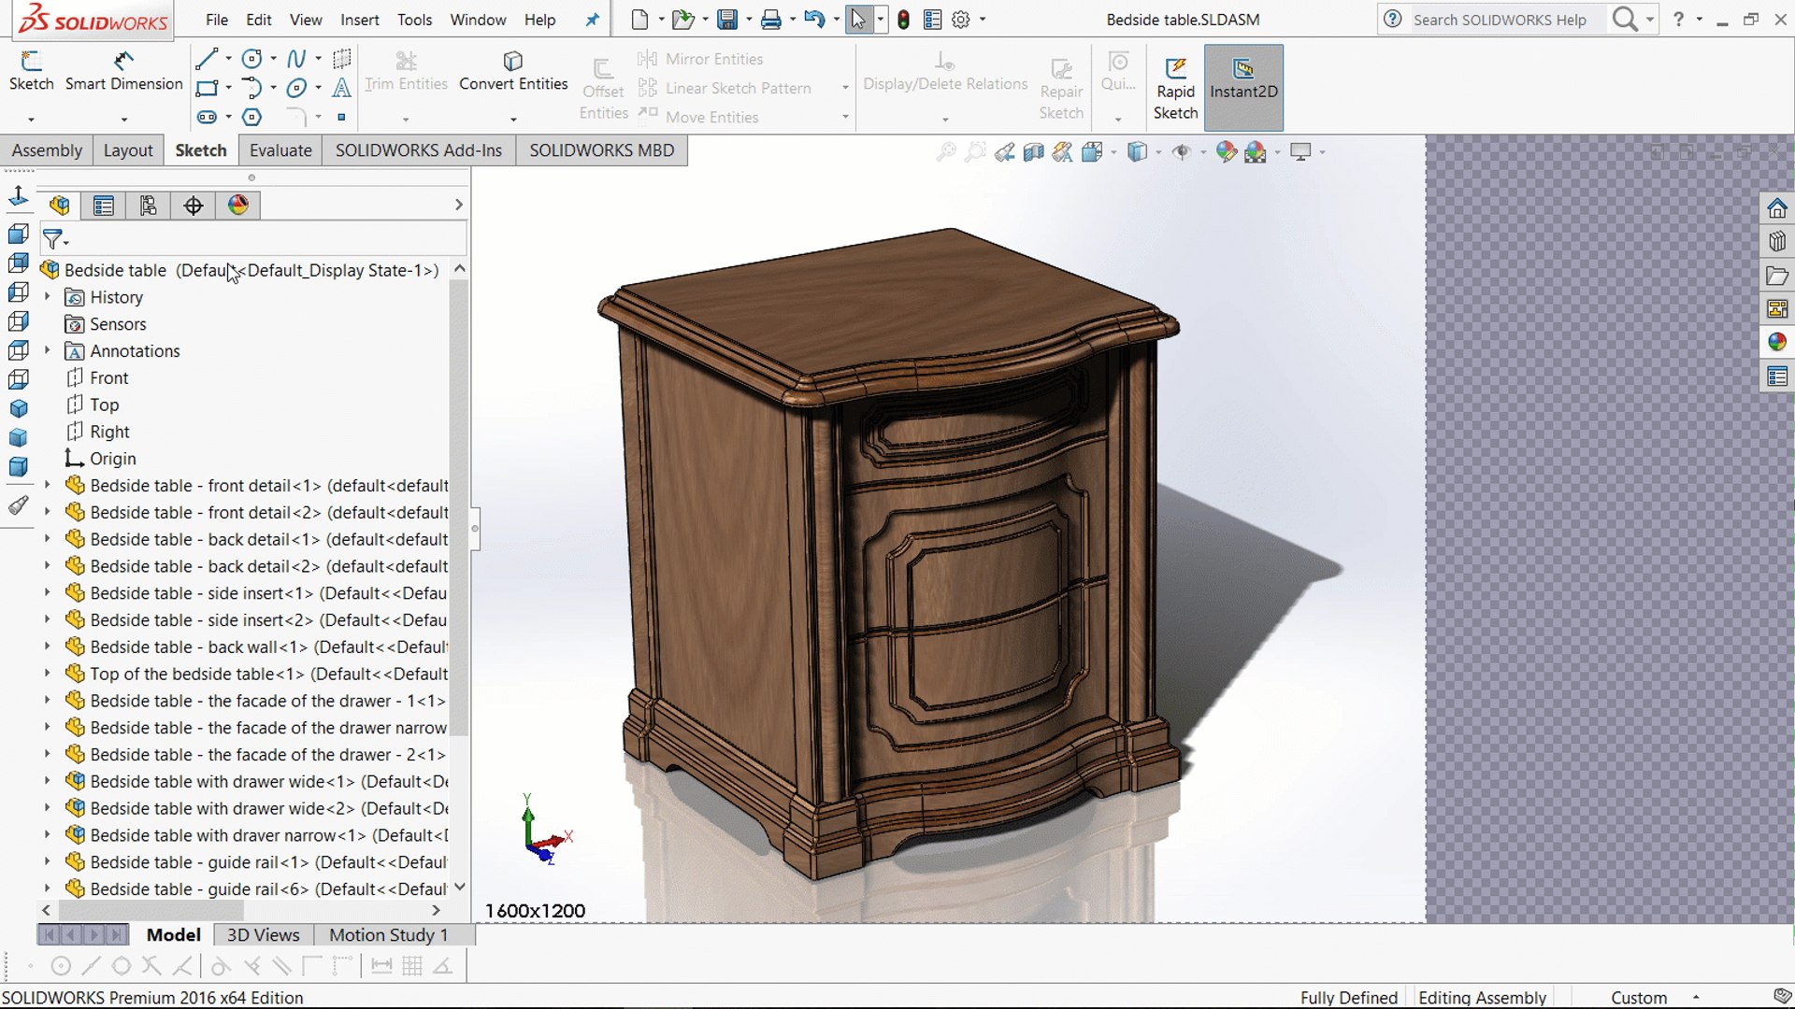Expand Bedside table - back wall<1> node
Image resolution: width=1795 pixels, height=1009 pixels.
point(48,647)
